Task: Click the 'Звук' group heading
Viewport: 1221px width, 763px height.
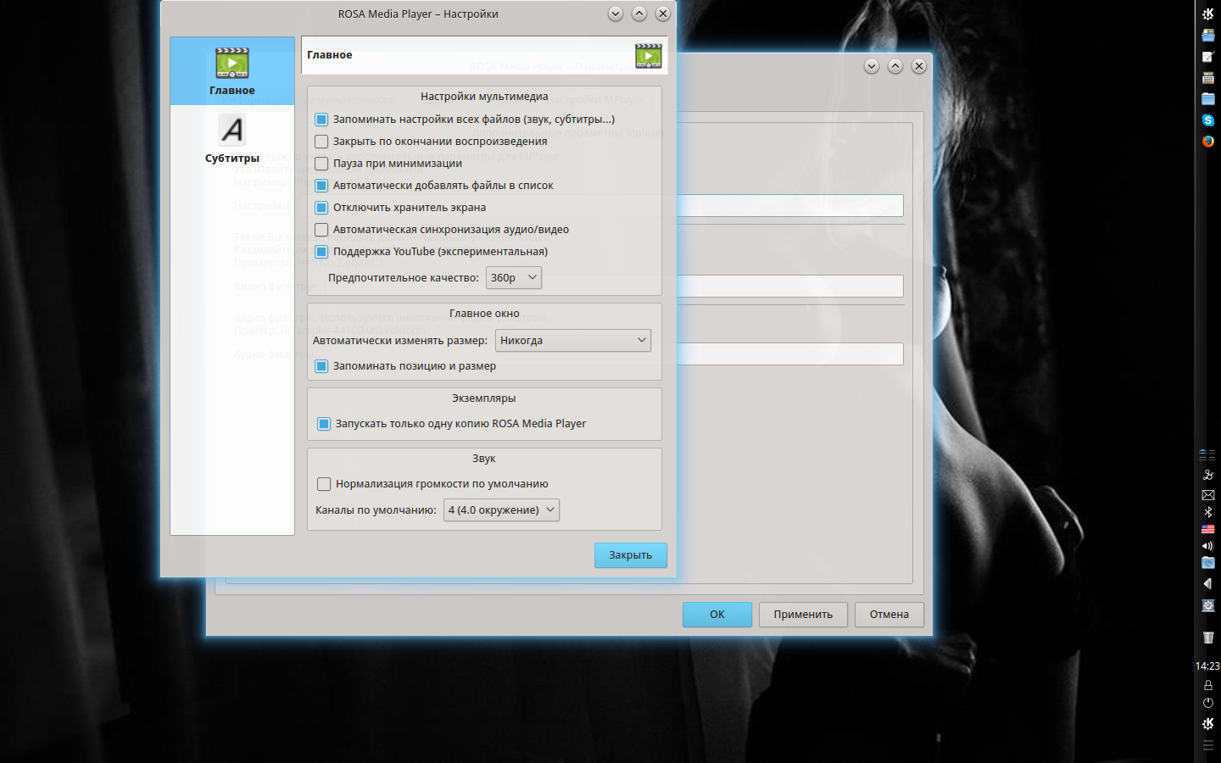Action: (x=484, y=459)
